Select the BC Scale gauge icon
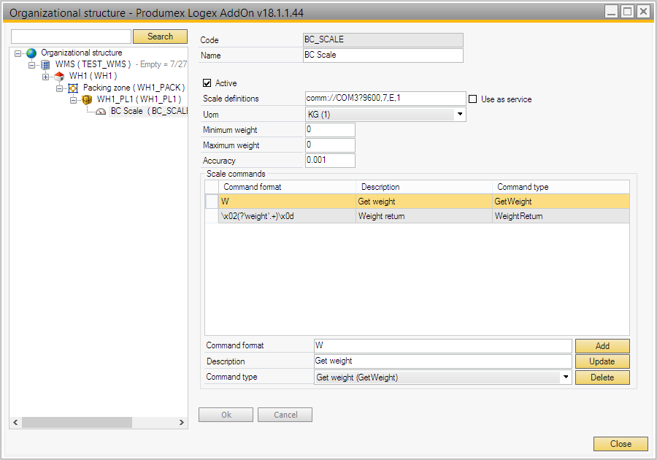 click(x=101, y=112)
